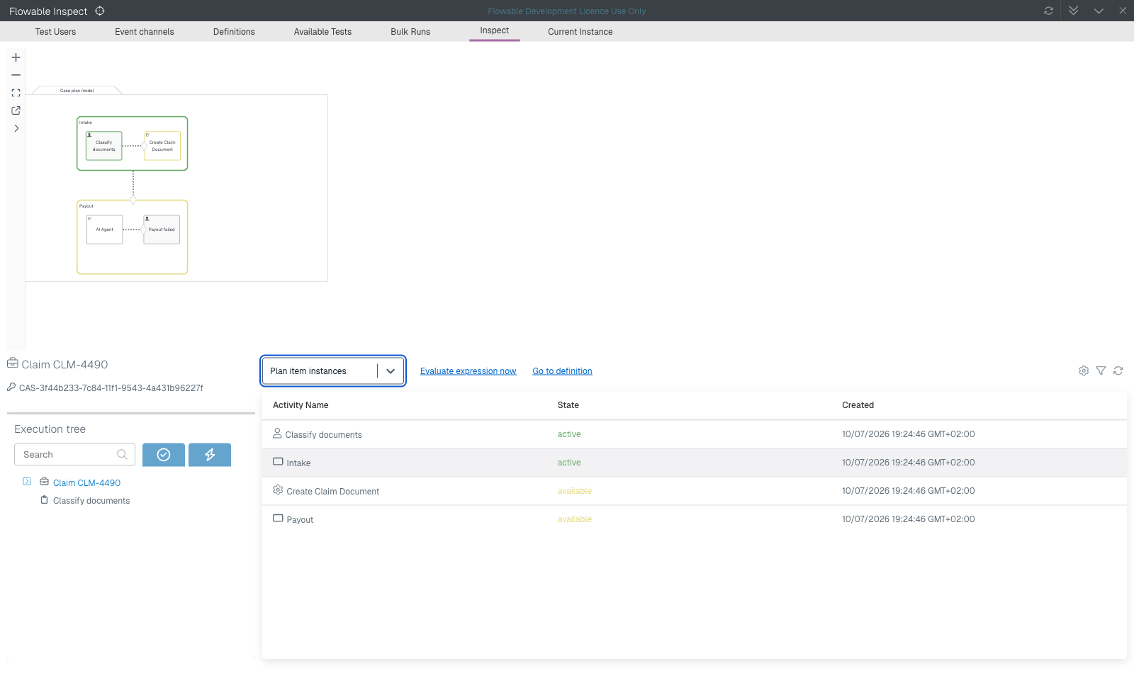The image size is (1134, 673).
Task: Collapse the Claim CLM-4490 tree node
Action: point(27,482)
